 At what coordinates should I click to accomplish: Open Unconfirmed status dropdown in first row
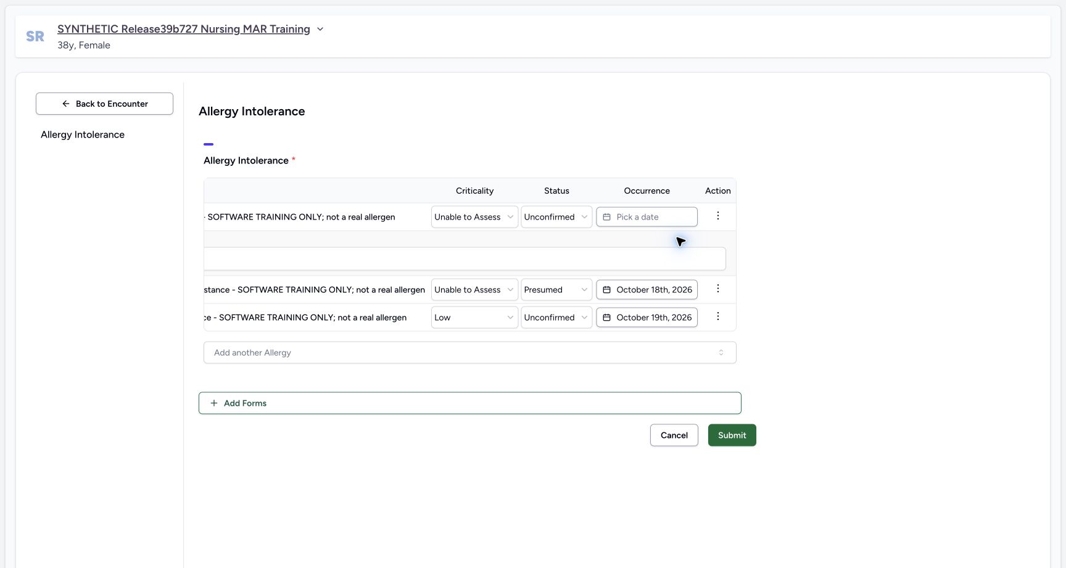[556, 217]
